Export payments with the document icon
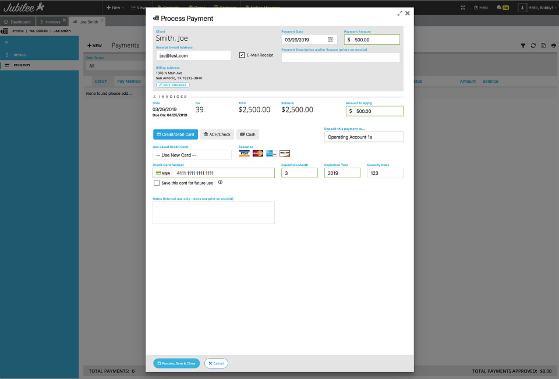 [x=543, y=45]
